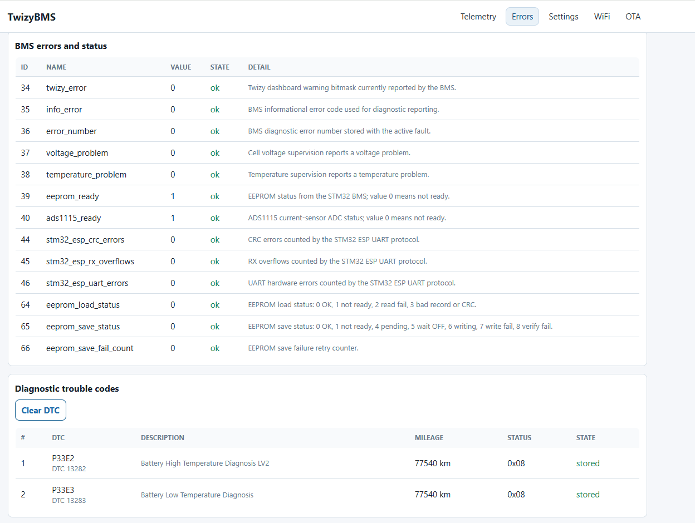The width and height of the screenshot is (695, 523).
Task: Switch to the Settings tab
Action: [563, 17]
